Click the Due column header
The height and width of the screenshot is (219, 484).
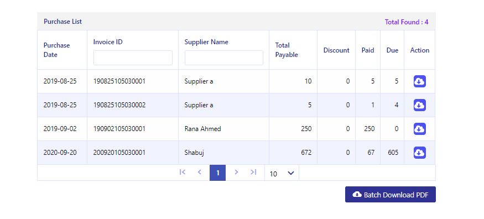(392, 50)
